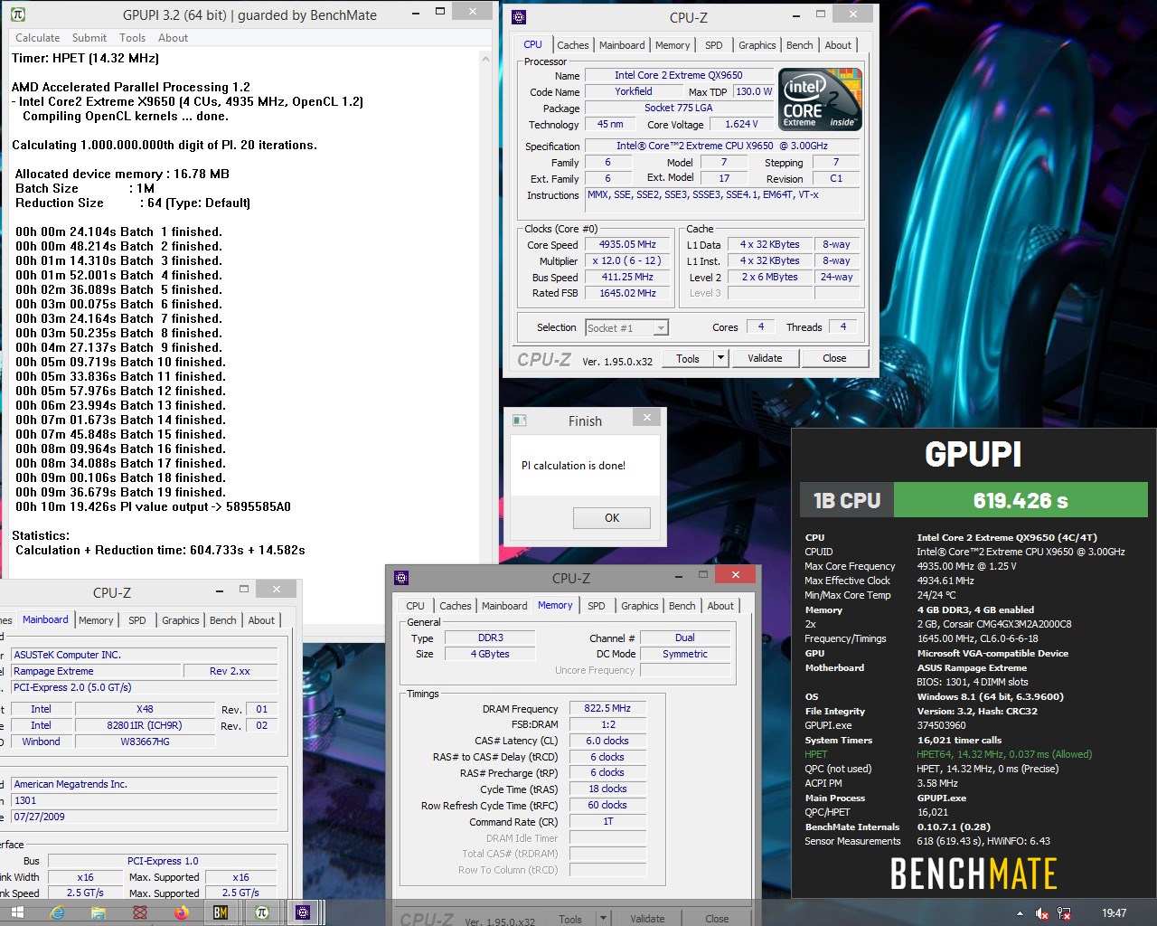This screenshot has width=1157, height=926.
Task: Click the Core Voltage value 1.624 V
Action: 741,124
